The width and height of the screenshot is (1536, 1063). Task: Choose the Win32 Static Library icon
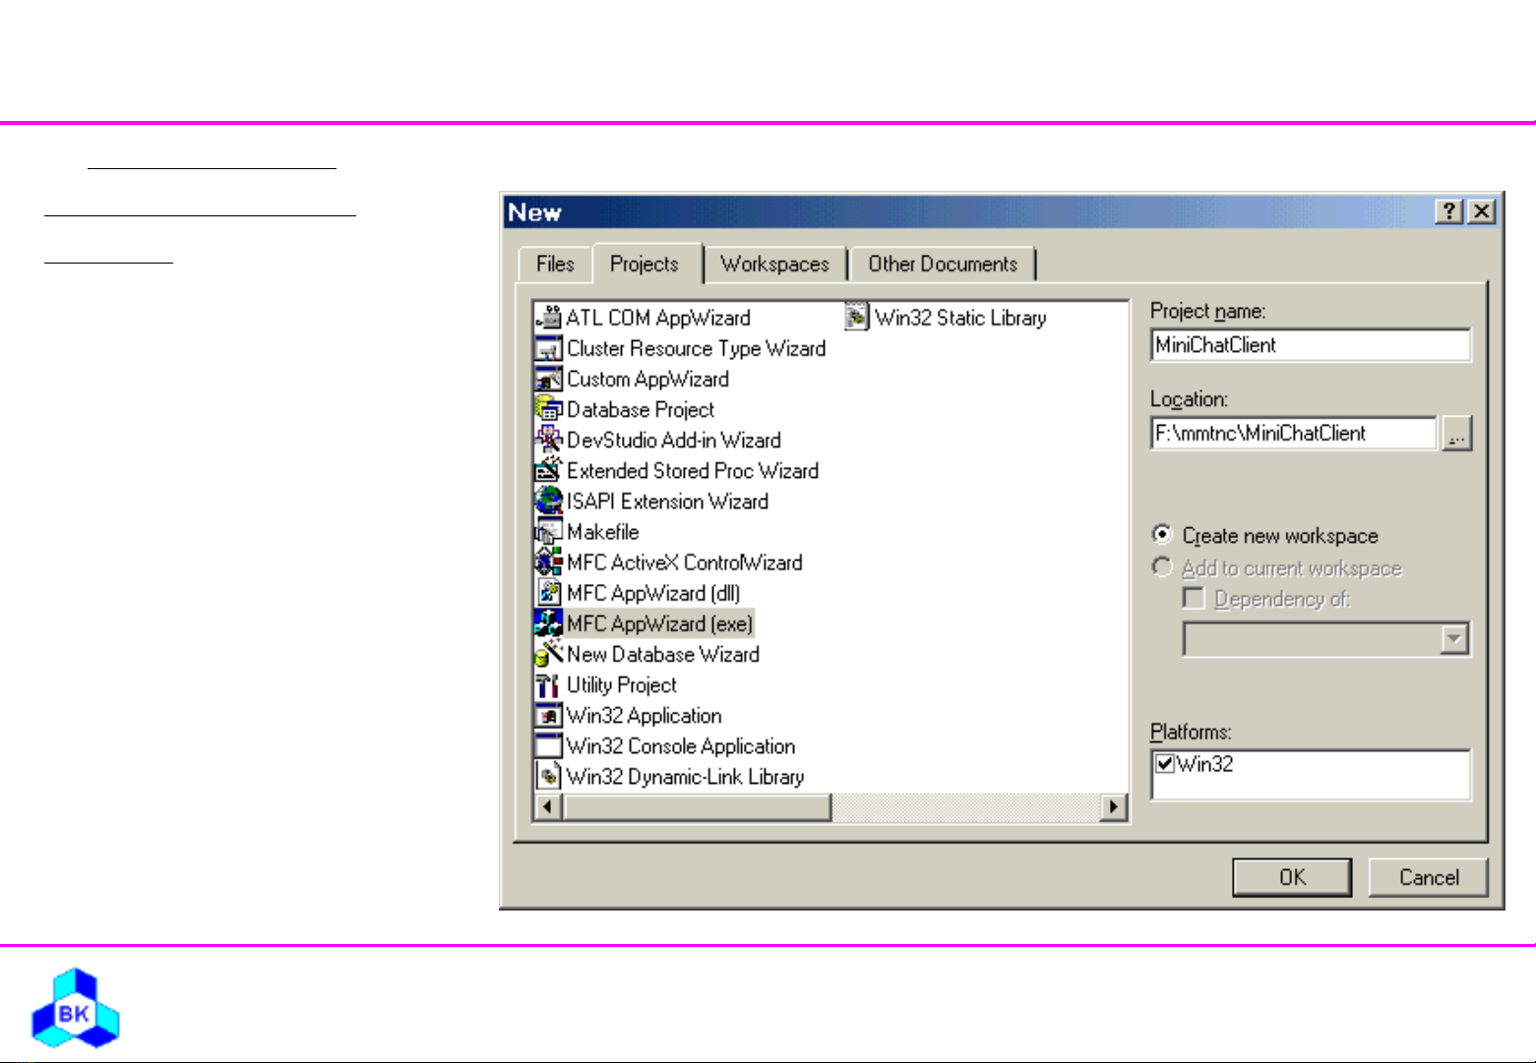(x=857, y=318)
